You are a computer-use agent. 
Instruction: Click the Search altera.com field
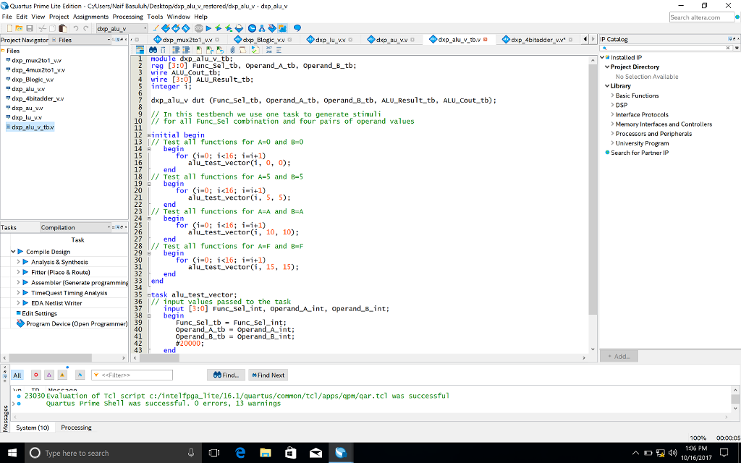click(x=701, y=17)
